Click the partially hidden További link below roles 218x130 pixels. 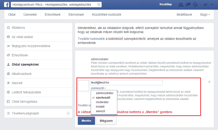84,105
